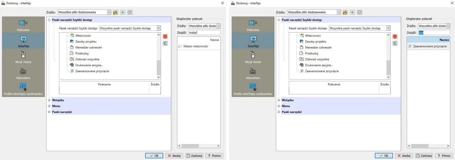Collapse Paski narzędzi Szybki dostęp in left dialog
This screenshot has width=455, height=160.
tap(49, 20)
